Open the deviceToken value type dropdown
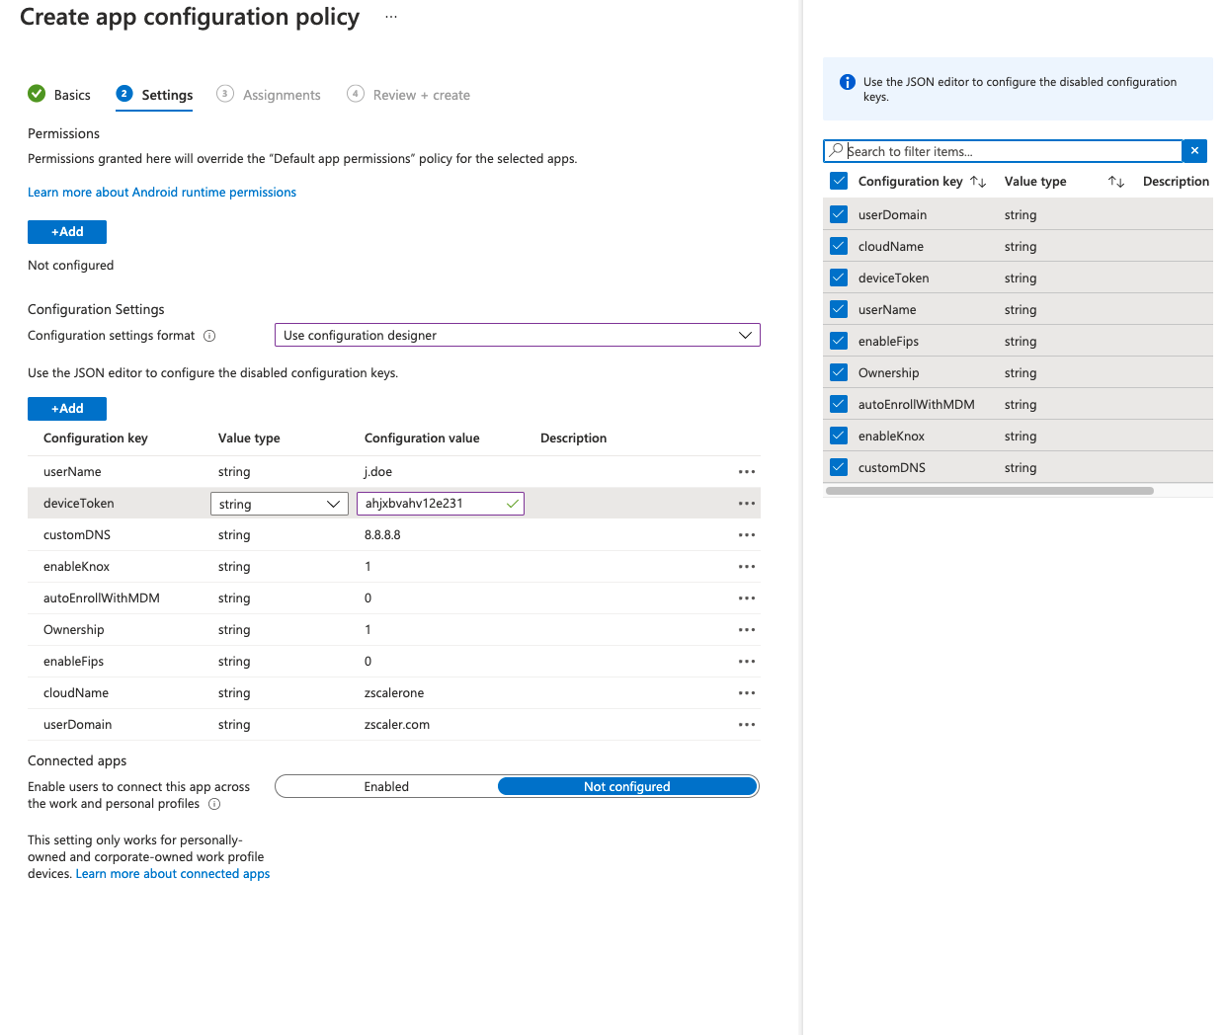The height and width of the screenshot is (1035, 1225). pos(279,504)
